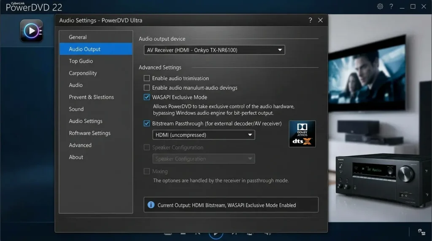This screenshot has width=432, height=241.
Task: Uncheck Bitstream Passthrough option
Action: [147, 123]
